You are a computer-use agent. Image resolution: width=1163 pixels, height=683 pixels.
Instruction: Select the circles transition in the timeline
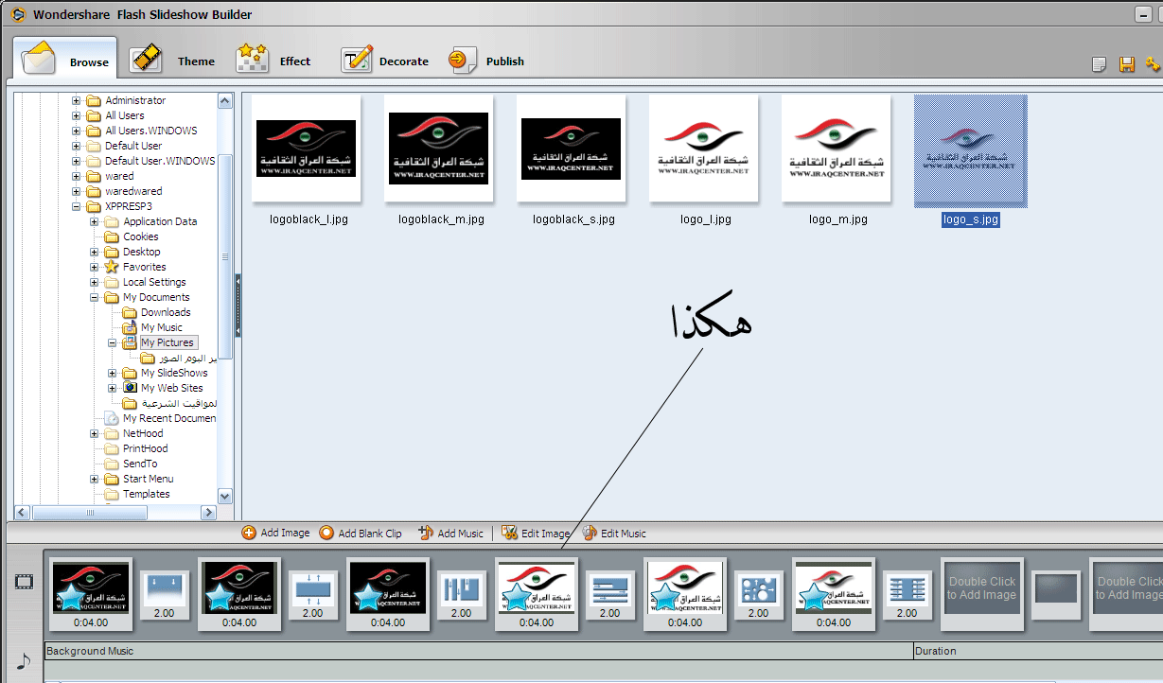759,595
